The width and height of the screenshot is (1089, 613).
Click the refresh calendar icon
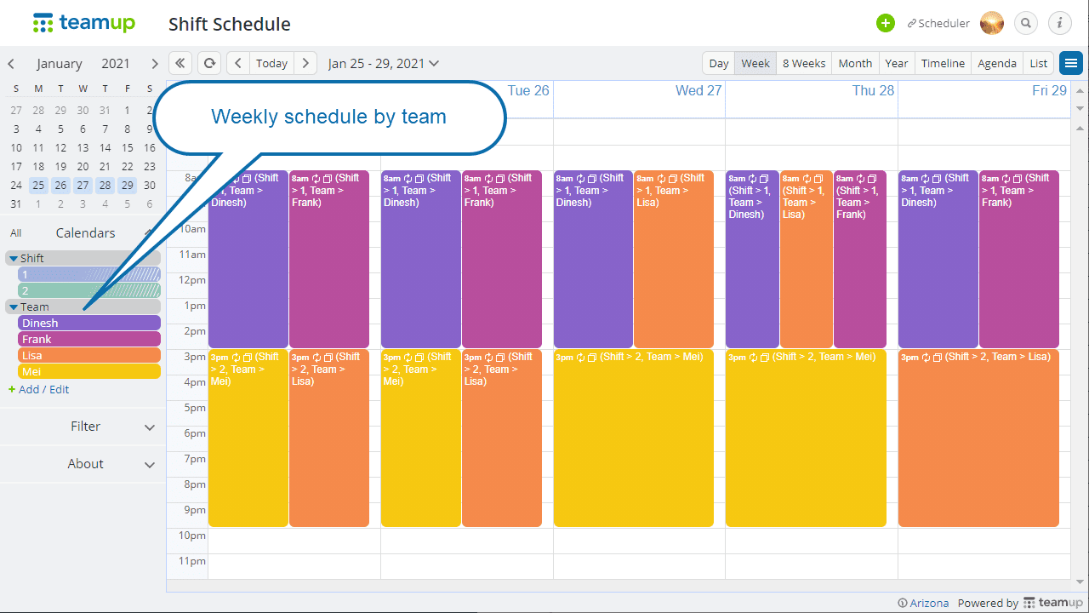click(x=208, y=63)
